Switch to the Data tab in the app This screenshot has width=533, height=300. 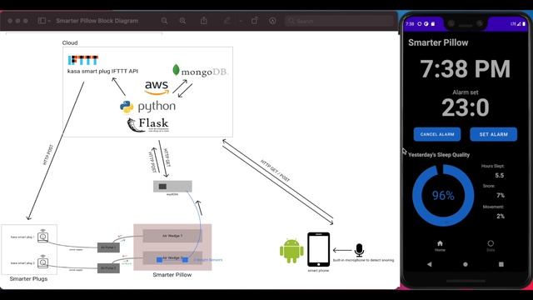click(491, 246)
